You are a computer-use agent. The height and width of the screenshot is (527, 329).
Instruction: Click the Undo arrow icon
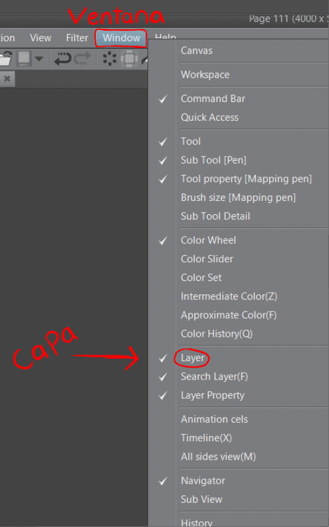[63, 58]
